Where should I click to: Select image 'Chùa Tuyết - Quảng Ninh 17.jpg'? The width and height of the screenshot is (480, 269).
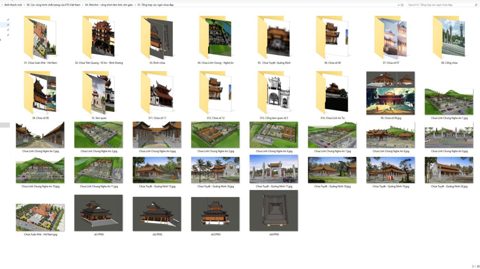(274, 169)
